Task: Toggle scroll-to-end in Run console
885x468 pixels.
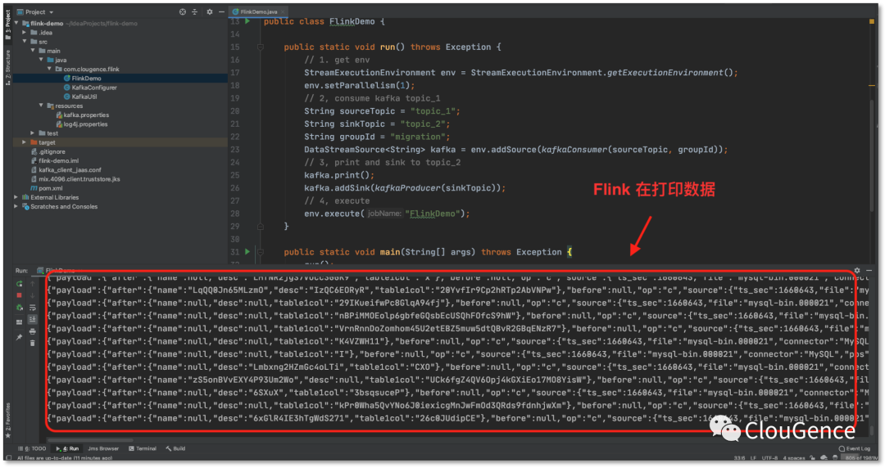Action: coord(33,320)
